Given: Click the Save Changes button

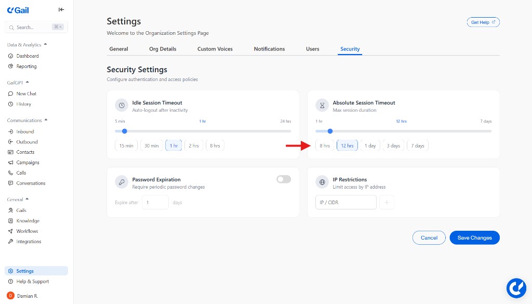Looking at the screenshot, I should point(474,237).
